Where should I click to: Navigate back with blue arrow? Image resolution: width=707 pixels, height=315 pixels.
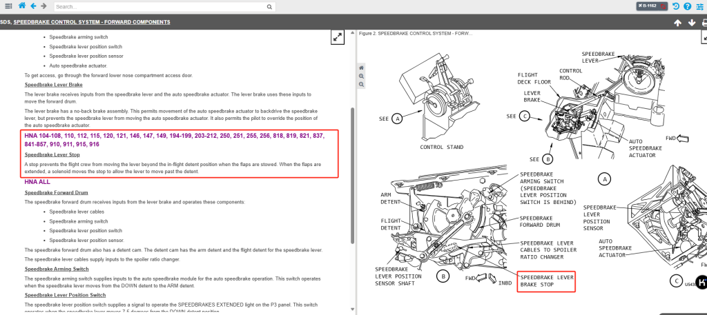[33, 6]
